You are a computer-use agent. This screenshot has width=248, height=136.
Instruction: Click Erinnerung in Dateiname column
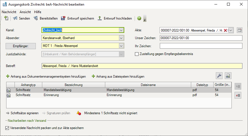coord(114,95)
